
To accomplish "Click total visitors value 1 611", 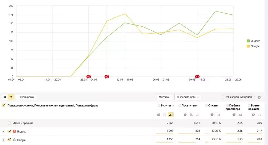I will pos(197,123).
